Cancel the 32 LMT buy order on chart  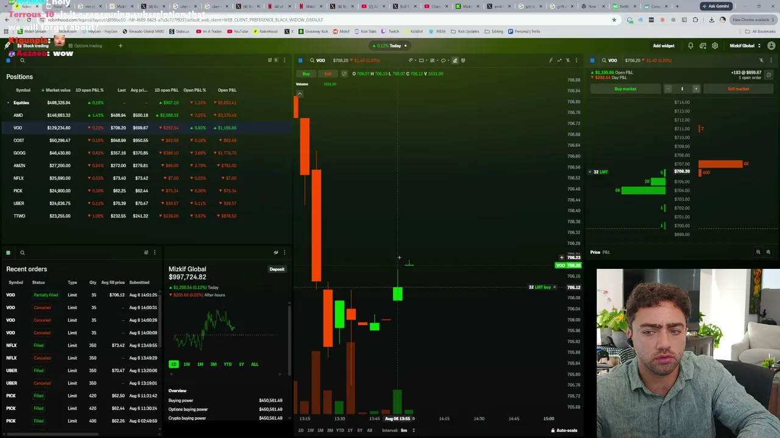tap(554, 287)
